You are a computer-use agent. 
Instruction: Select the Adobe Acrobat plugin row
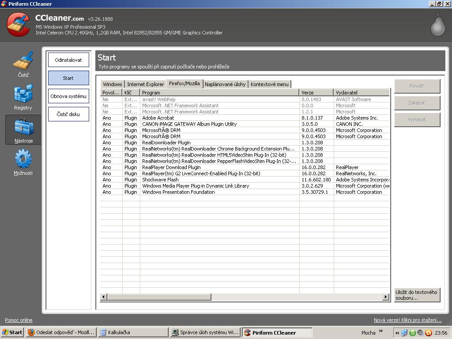coord(245,118)
